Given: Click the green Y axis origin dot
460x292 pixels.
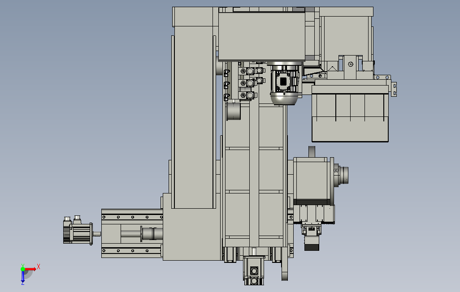Looking at the screenshot, I should click(23, 269).
